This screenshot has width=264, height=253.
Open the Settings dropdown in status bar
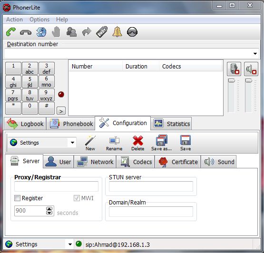tap(70, 244)
